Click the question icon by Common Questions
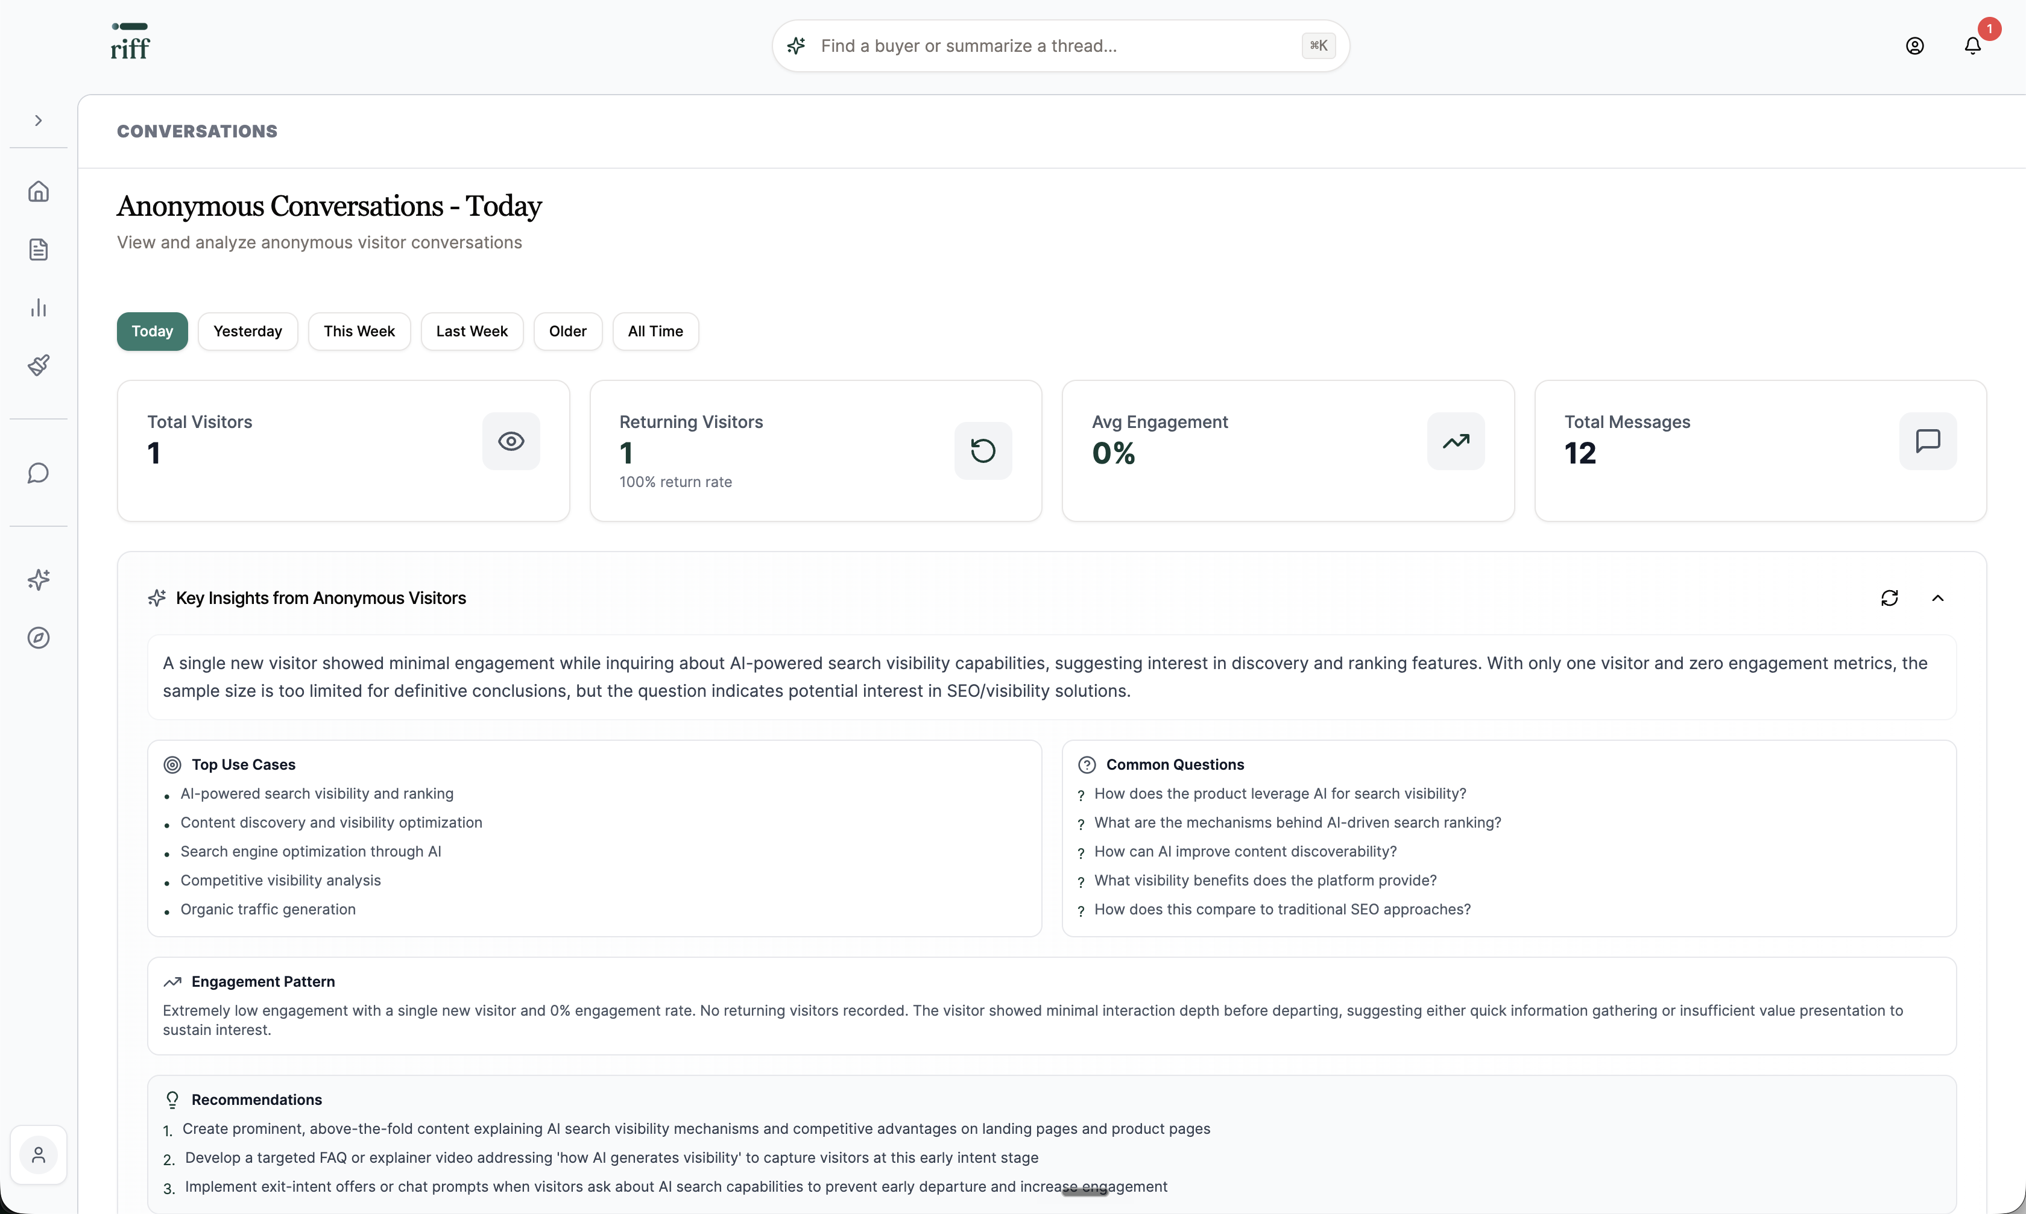 pyautogui.click(x=1087, y=765)
